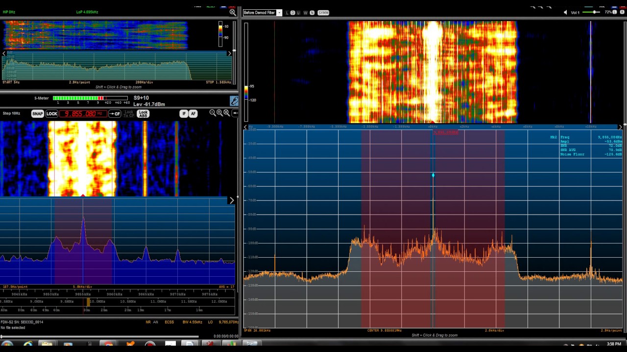Click the 11.0MHz mark on band ruler
Screen dimensions: 627x352
coord(158,302)
